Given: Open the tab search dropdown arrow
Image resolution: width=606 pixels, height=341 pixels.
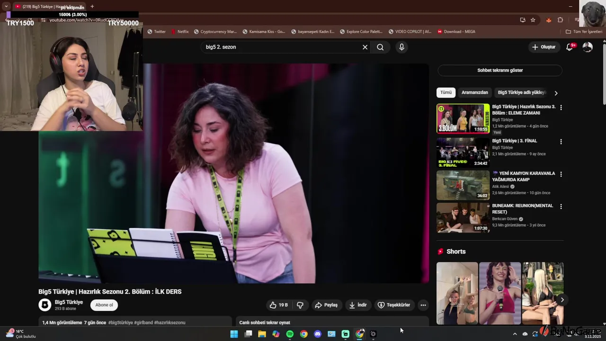Looking at the screenshot, I should click(x=6, y=6).
